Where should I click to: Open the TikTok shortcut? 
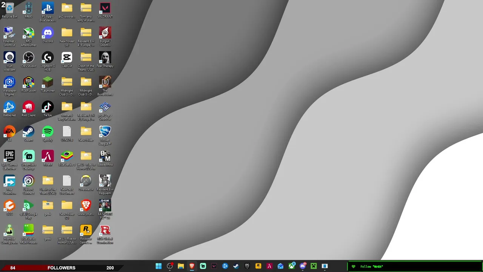pos(48,107)
